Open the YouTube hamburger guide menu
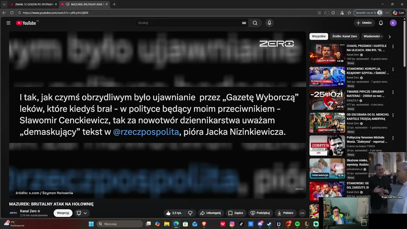The image size is (407, 229). (x=9, y=23)
